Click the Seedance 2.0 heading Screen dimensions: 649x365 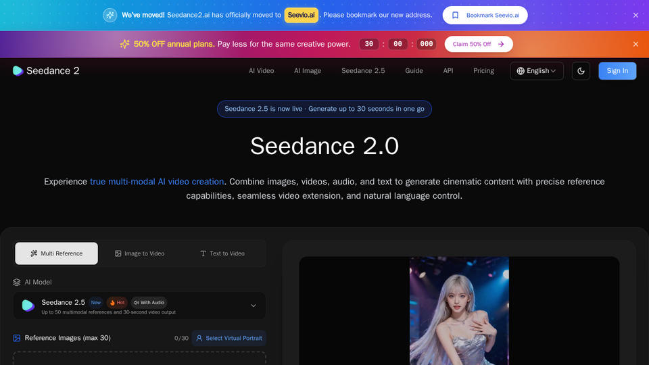point(324,146)
